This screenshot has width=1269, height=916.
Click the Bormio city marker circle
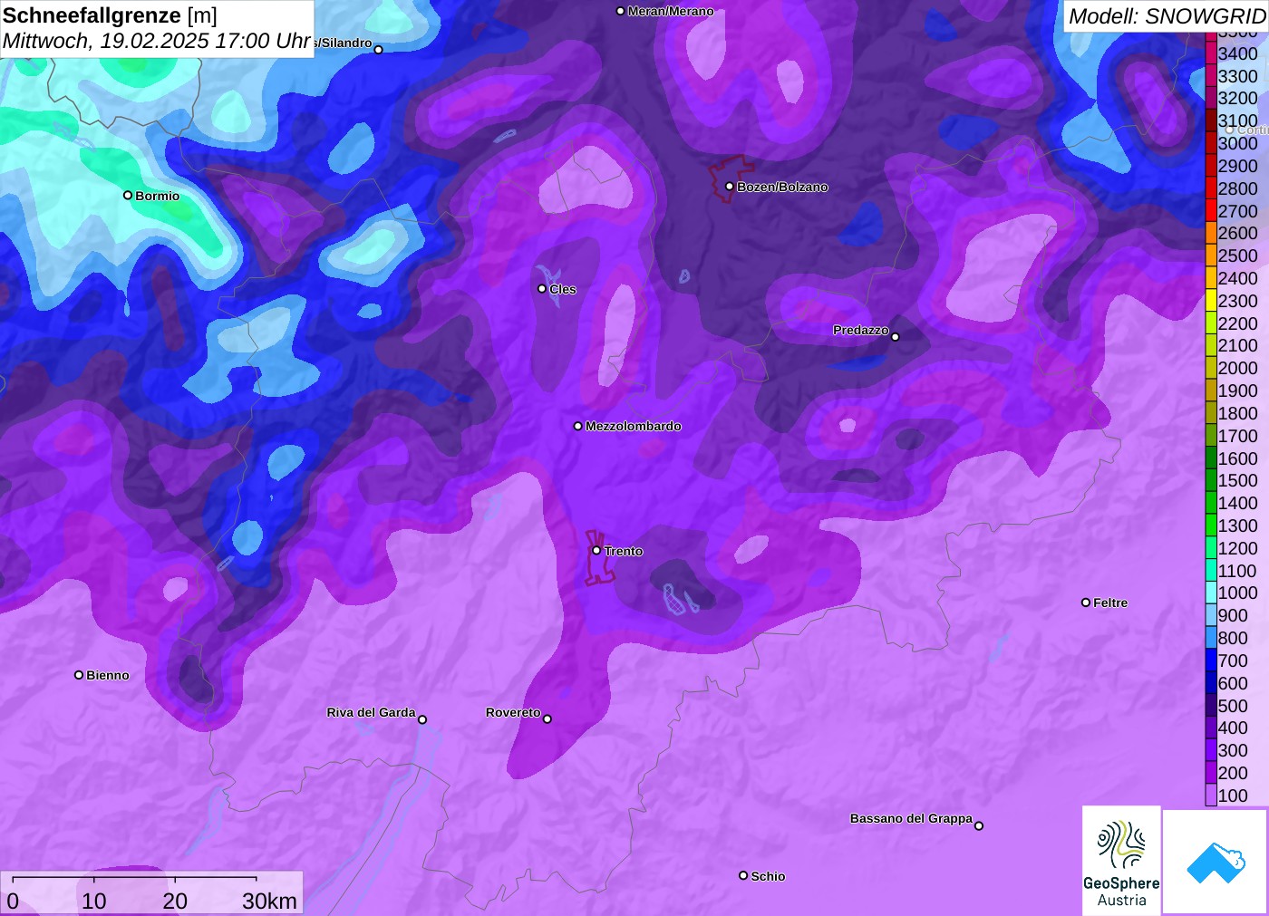(128, 195)
